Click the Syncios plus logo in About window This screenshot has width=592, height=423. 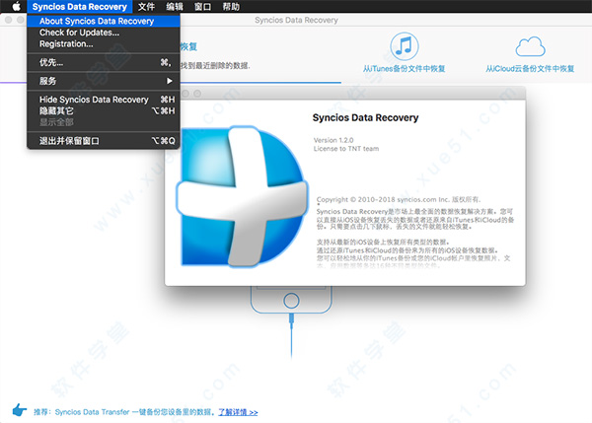(242, 196)
